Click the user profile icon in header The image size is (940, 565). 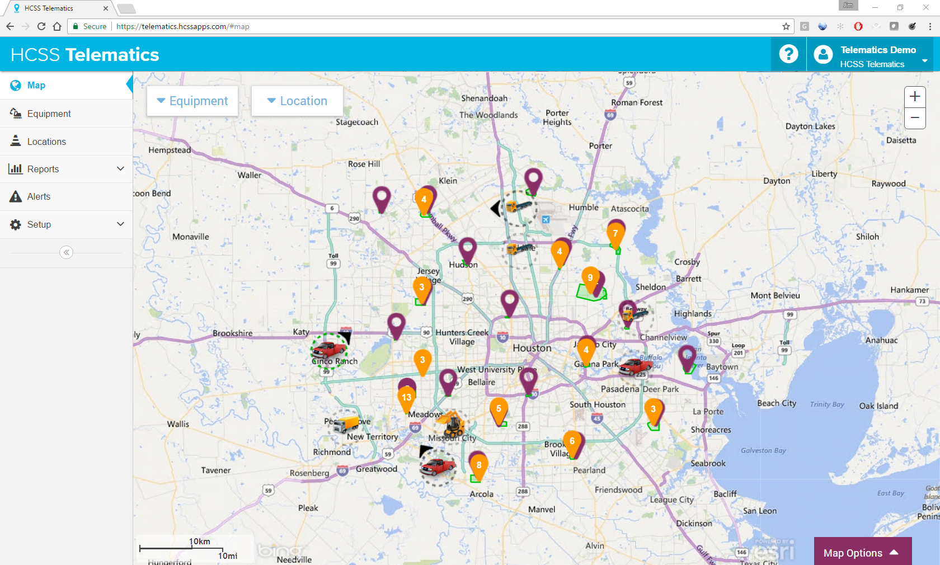click(x=823, y=54)
